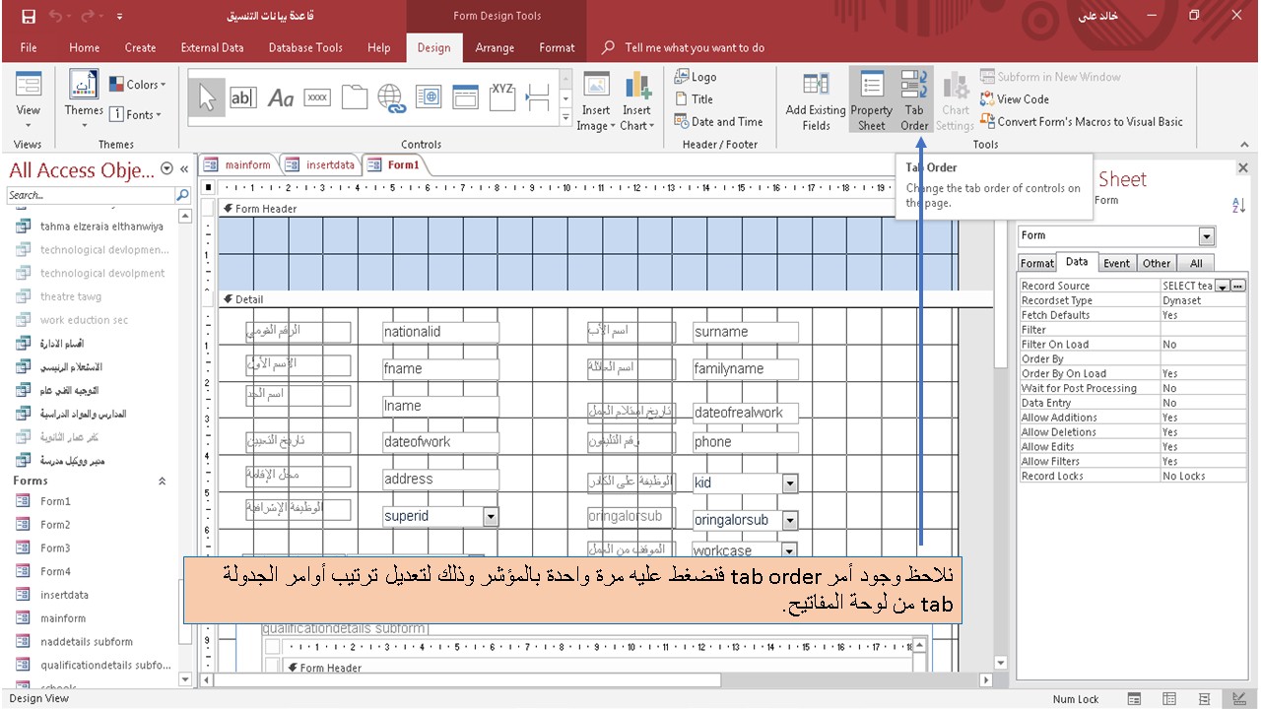Select the Event tab in Property Sheet
The width and height of the screenshot is (1261, 709).
coord(1116,263)
